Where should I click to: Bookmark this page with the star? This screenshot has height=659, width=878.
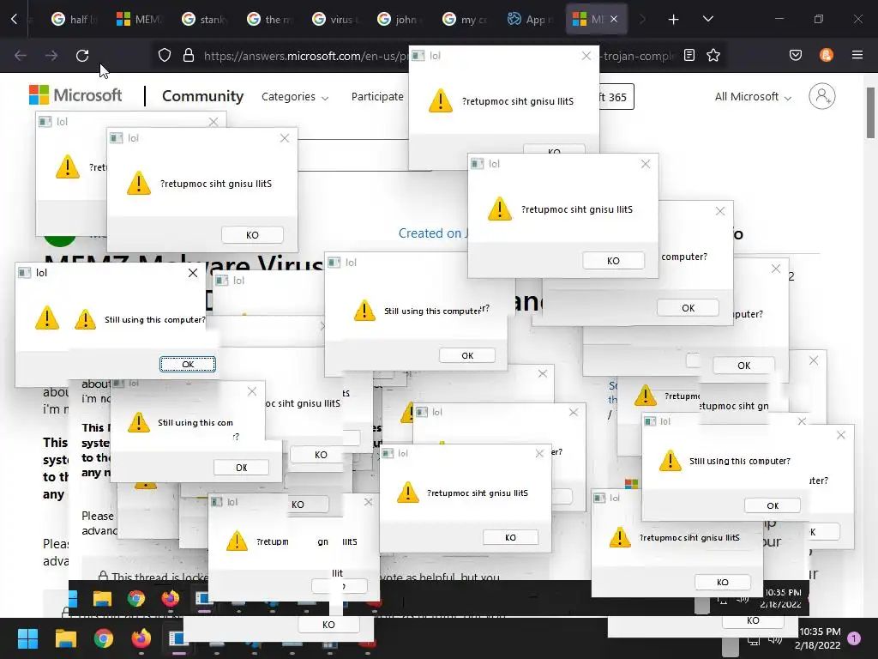(x=713, y=55)
